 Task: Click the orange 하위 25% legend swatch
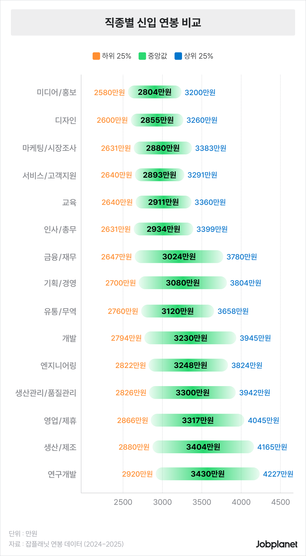pyautogui.click(x=96, y=56)
